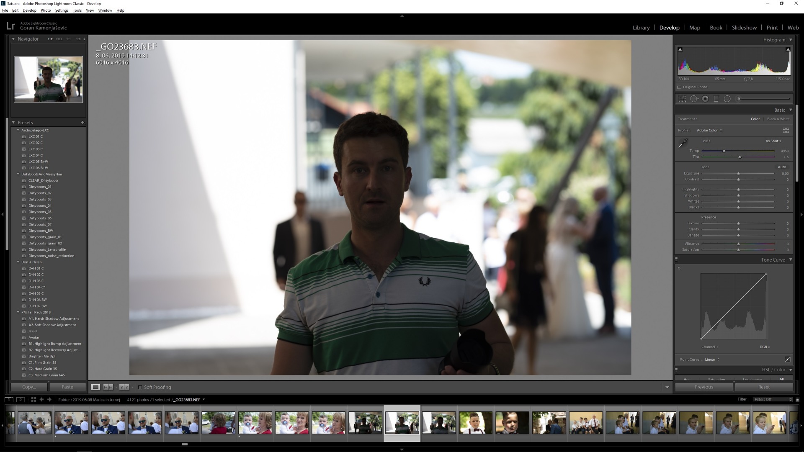Open the Point Curve Linear dropdown
Image resolution: width=804 pixels, height=452 pixels.
click(712, 360)
